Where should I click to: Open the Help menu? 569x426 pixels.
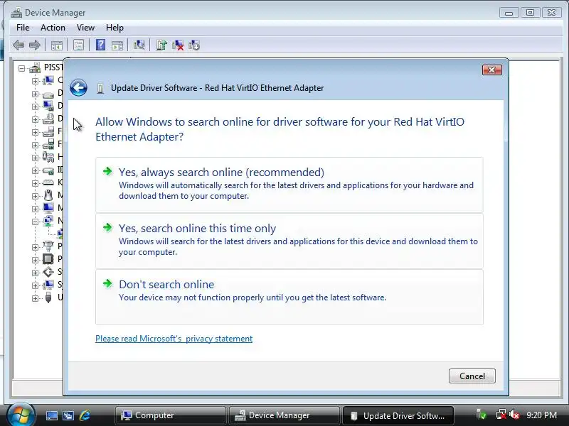coord(115,28)
